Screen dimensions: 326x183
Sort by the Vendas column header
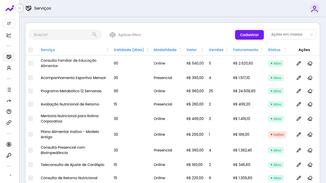tap(216, 50)
